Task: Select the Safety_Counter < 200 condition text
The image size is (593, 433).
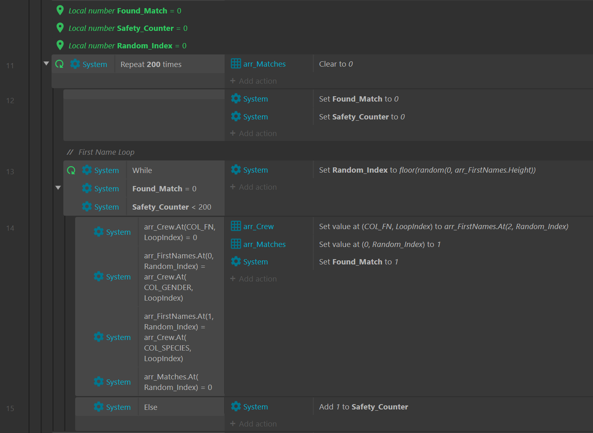Action: (172, 207)
